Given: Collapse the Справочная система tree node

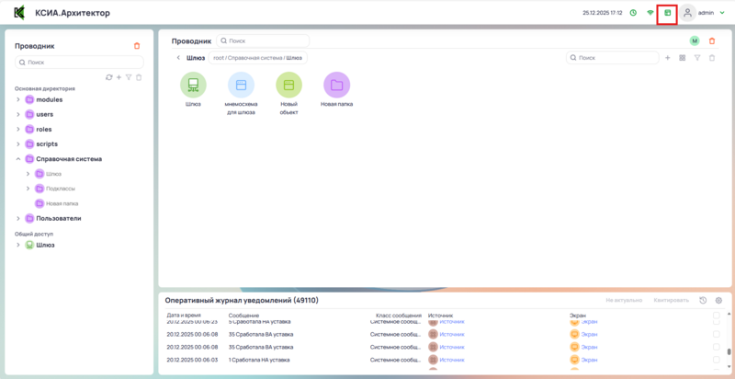Looking at the screenshot, I should coord(18,159).
